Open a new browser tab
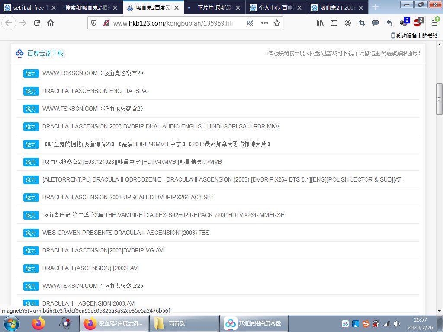Image resolution: width=443 pixels, height=332 pixels. [376, 7]
